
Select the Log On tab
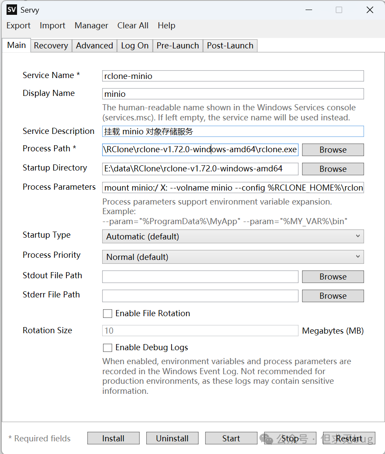click(134, 46)
